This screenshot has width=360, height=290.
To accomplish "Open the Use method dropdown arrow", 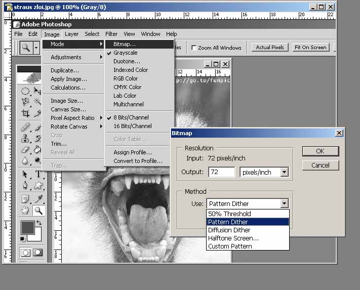I will point(284,203).
